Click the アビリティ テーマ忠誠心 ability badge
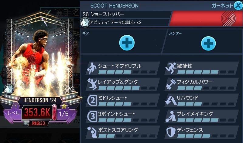Screen dimensions: 243x143 click(x=85, y=22)
